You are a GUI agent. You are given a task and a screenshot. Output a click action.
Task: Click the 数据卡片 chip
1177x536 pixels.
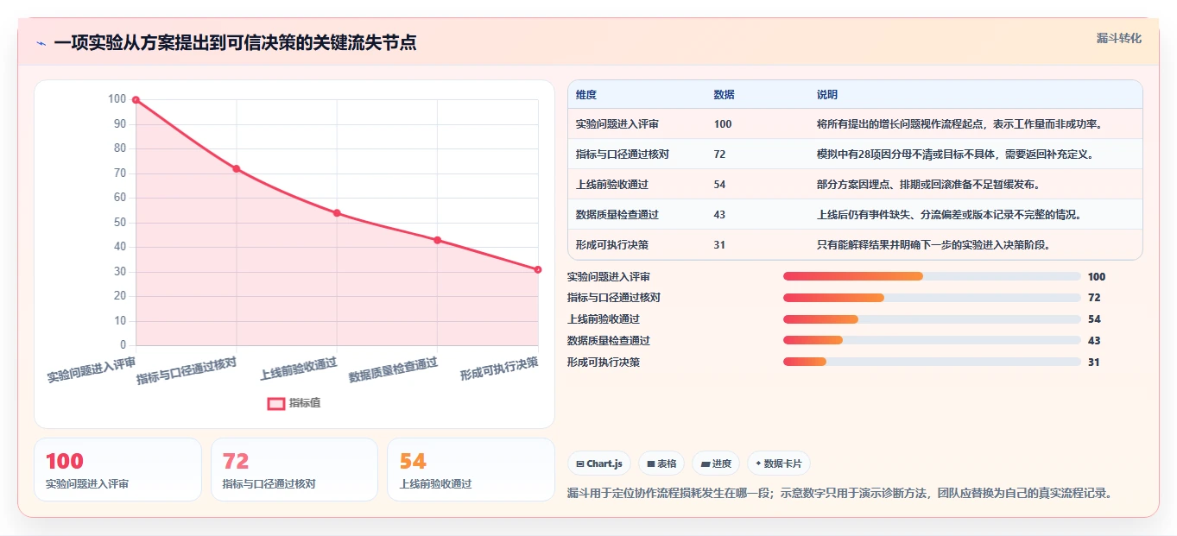click(x=779, y=463)
